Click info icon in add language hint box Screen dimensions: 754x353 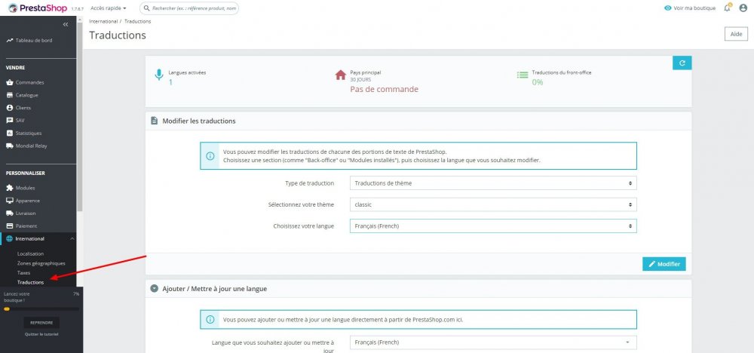pyautogui.click(x=210, y=319)
